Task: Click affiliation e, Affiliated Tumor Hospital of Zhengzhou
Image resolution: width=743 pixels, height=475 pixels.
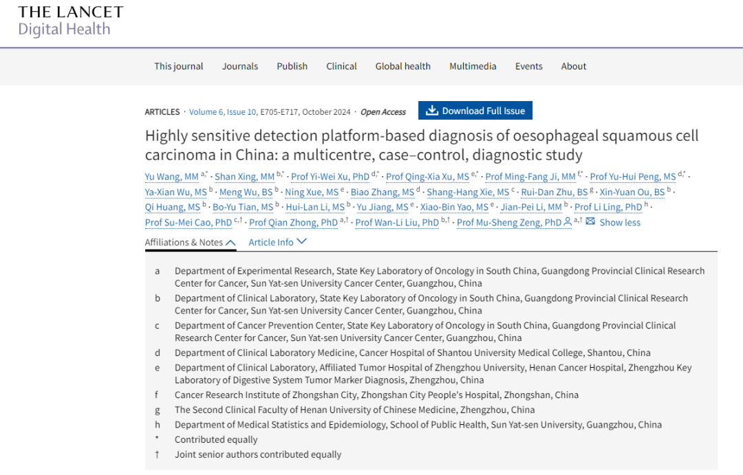Action: pyautogui.click(x=433, y=374)
